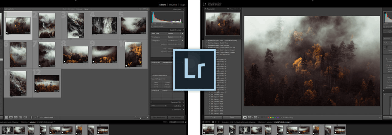This screenshot has height=135, width=392.
Task: Go forward with right arrow above Develop filmstrip
Action: coord(219,122)
